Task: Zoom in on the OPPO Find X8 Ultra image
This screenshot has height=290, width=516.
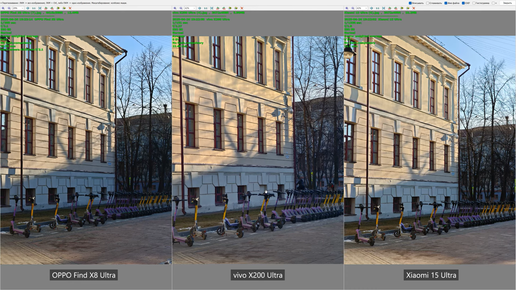Action: 3,8
